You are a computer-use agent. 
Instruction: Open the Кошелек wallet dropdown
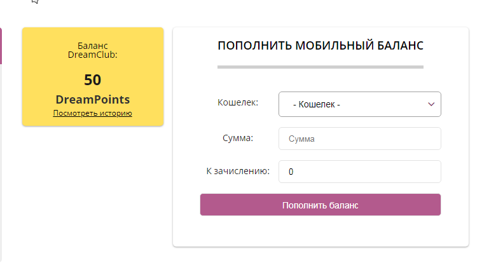click(x=359, y=104)
